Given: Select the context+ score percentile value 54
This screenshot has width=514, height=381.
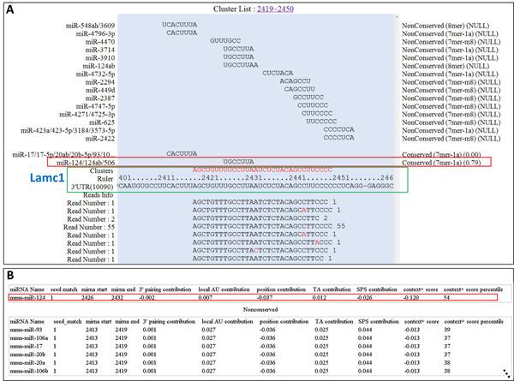Looking at the screenshot, I should [447, 298].
